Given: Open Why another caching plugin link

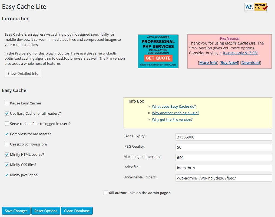Looking at the screenshot, I should (x=175, y=113).
